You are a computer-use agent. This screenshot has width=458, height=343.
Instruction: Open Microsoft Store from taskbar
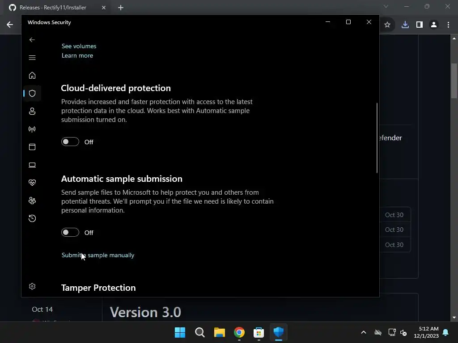pos(259,332)
